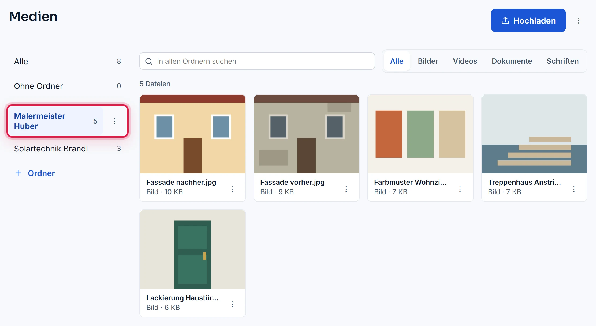The height and width of the screenshot is (326, 596).
Task: Open the Fassade vorher.jpg thumbnail
Action: 306,134
